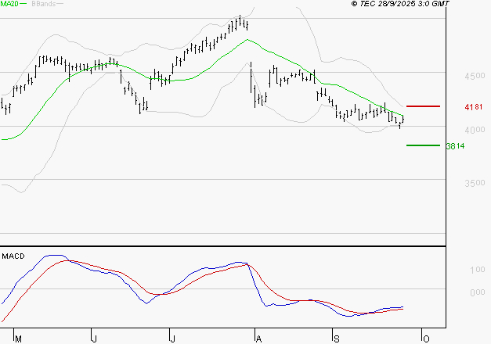The height and width of the screenshot is (344, 491).
Task: Select the green support level line
Action: coord(423,145)
